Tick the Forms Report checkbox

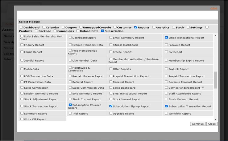(x=22, y=52)
